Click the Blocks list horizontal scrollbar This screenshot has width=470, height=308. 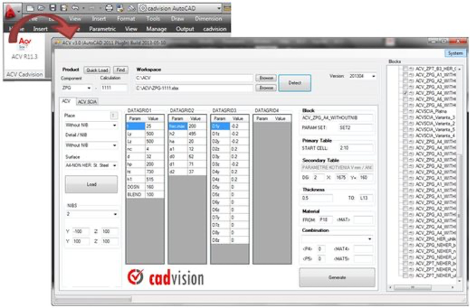click(x=421, y=288)
